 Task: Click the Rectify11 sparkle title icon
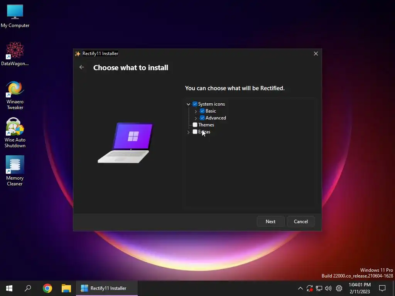pyautogui.click(x=78, y=54)
